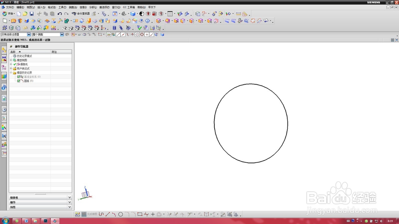Select the Point (plus) tool in sketch toolbar
This screenshot has width=399, height=224.
pyautogui.click(x=153, y=214)
